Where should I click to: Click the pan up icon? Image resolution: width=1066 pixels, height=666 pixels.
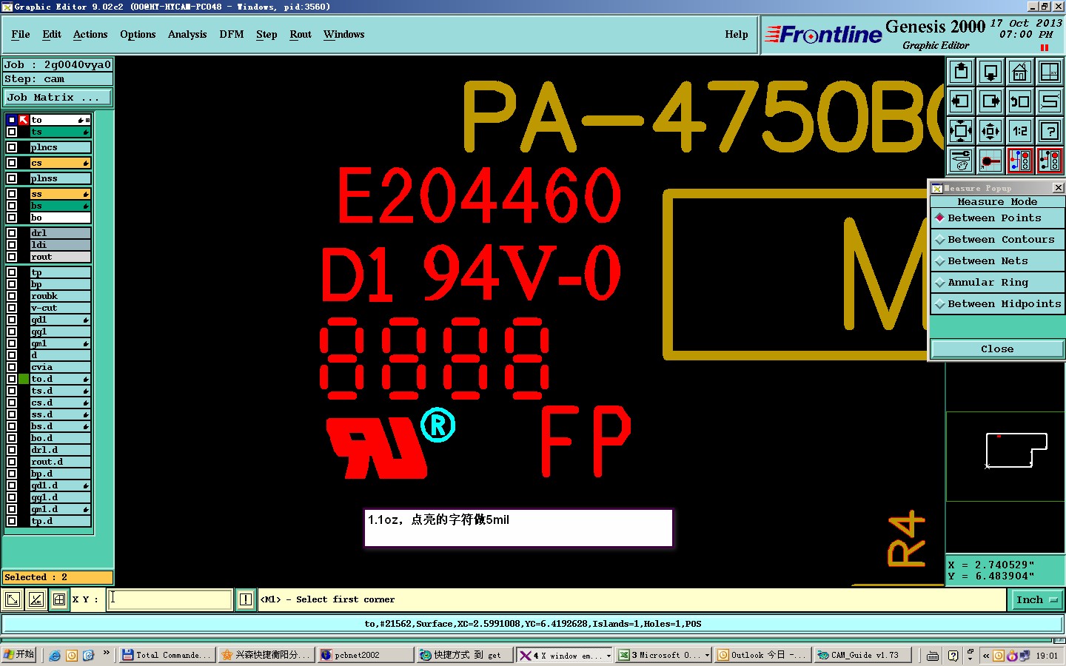click(961, 72)
